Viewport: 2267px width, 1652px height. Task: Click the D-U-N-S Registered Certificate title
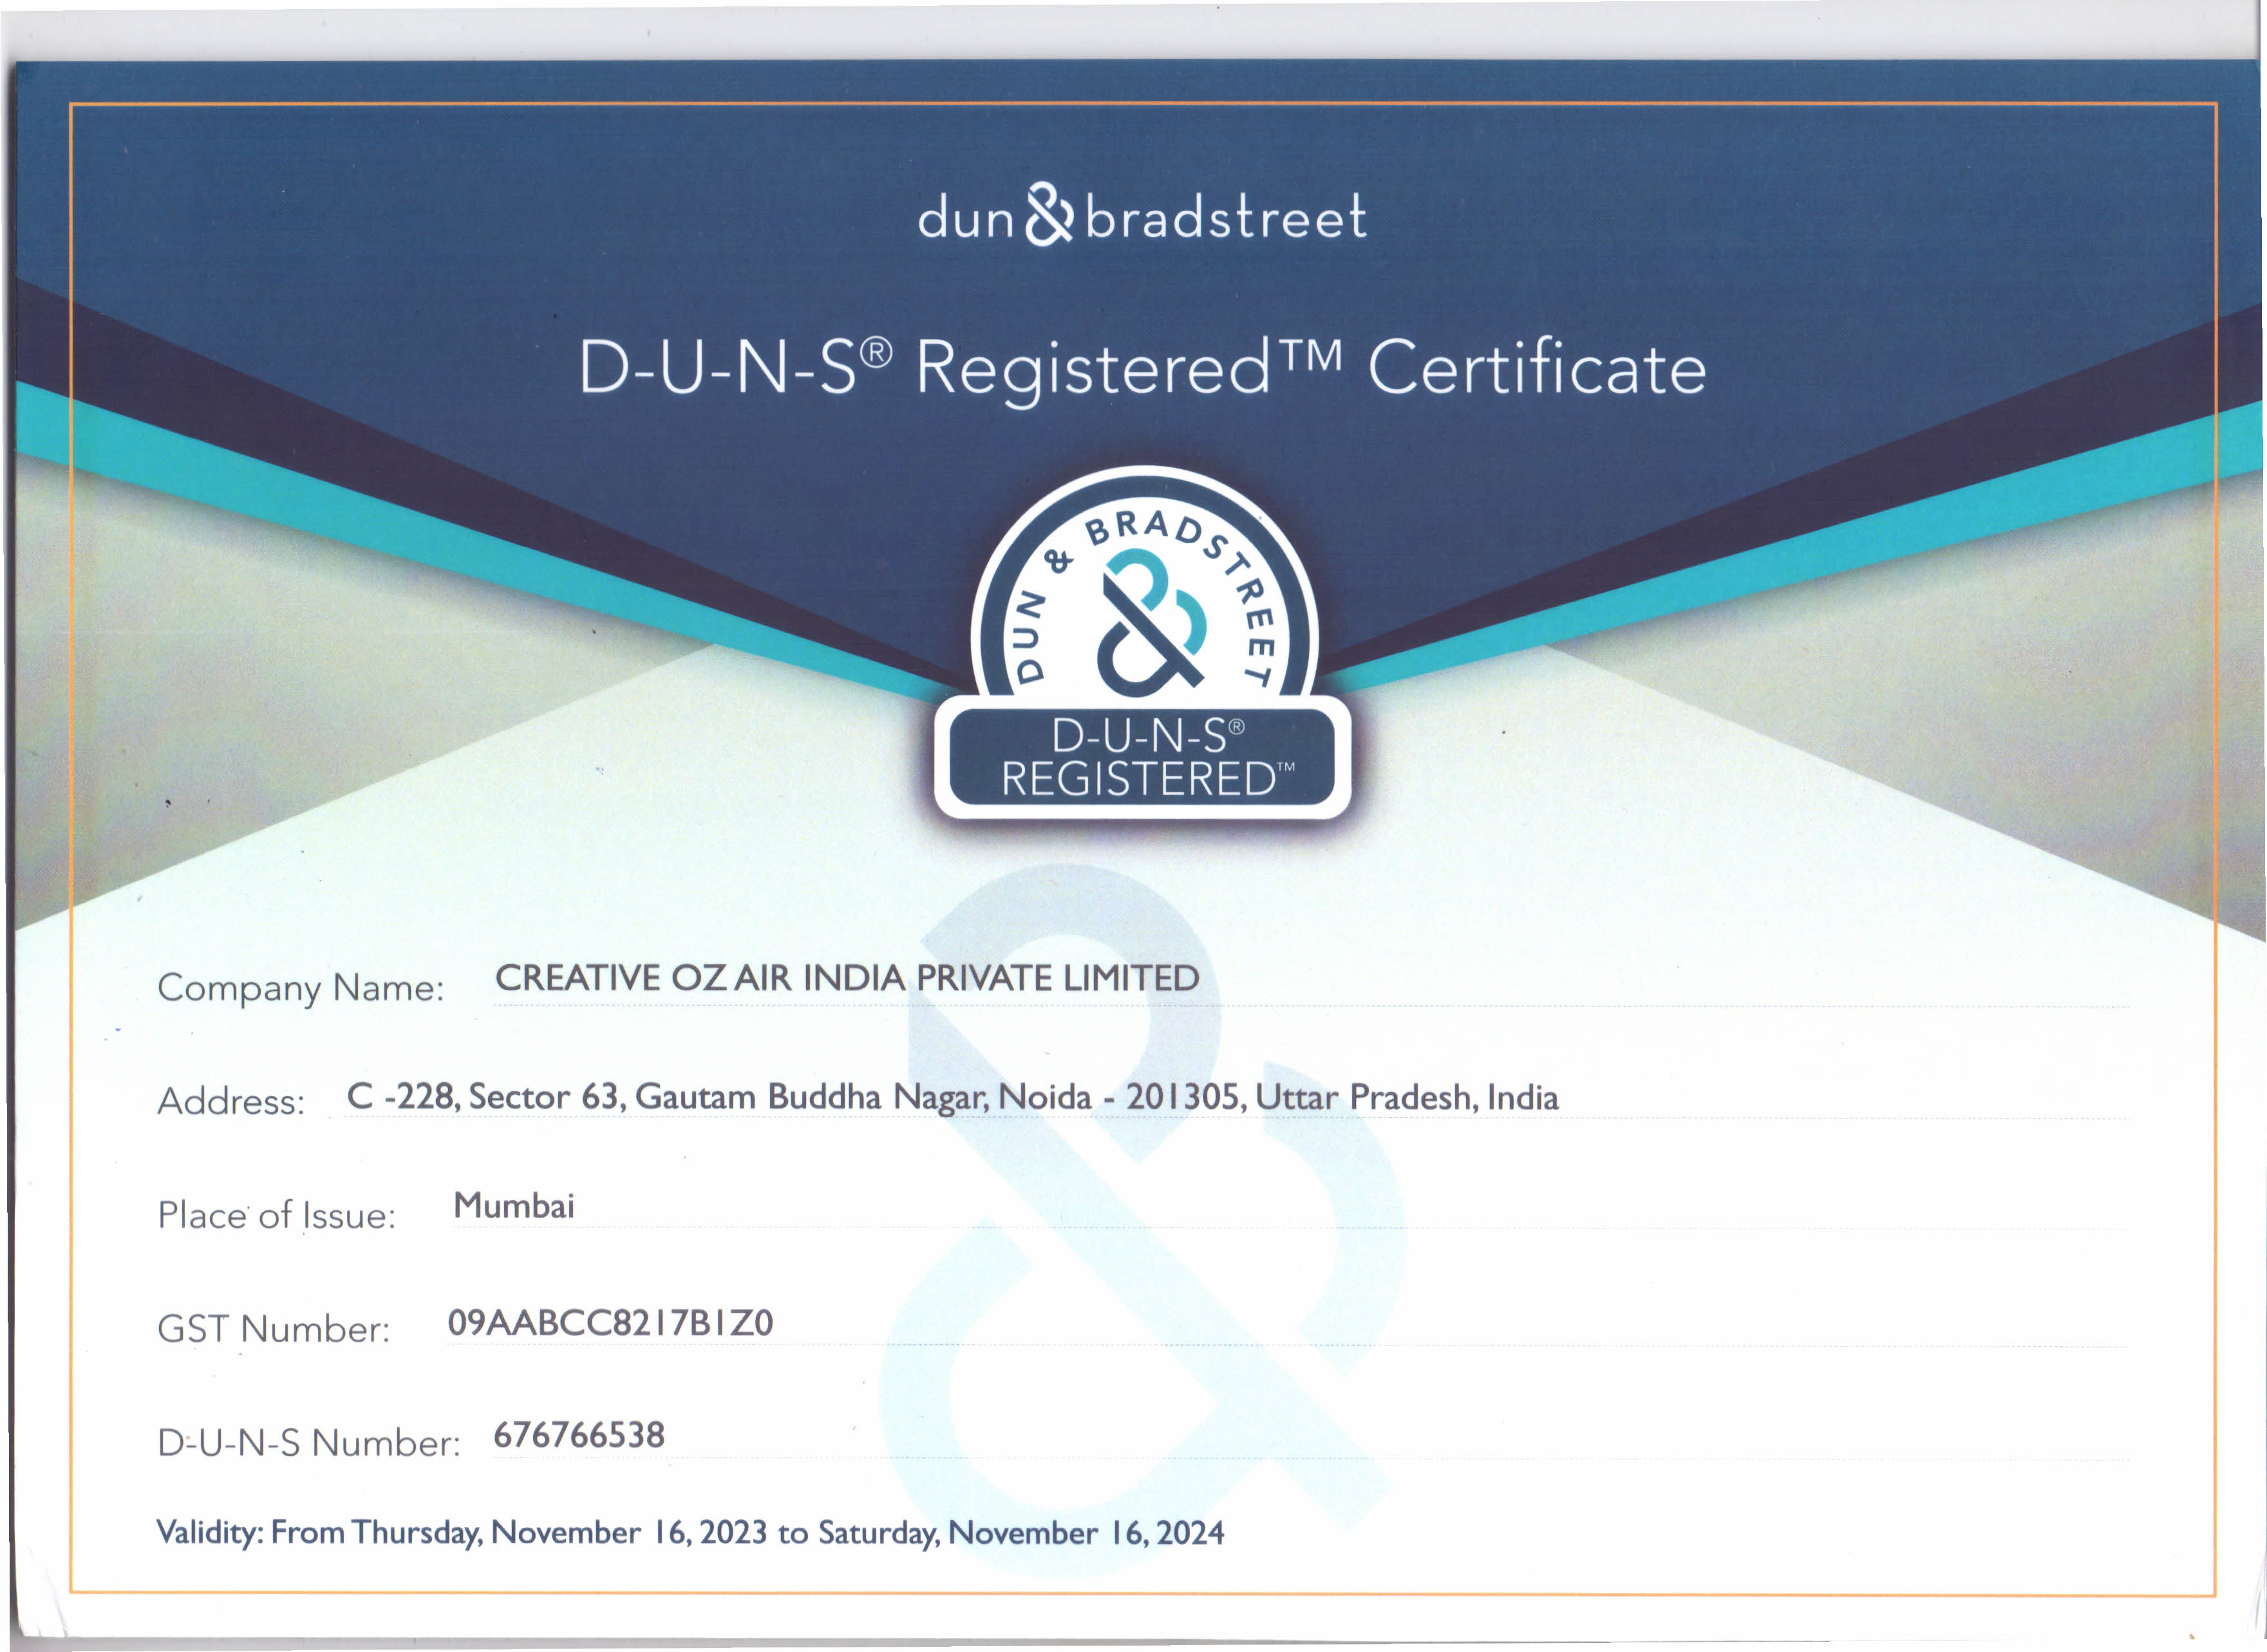(1142, 369)
